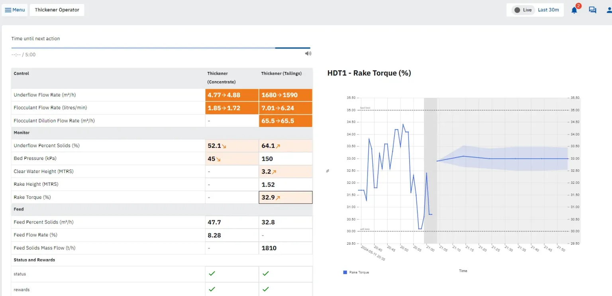Click Flocculant Dilution Flow Rate 65.5→65.5 cell
612x296 pixels.
[285, 121]
